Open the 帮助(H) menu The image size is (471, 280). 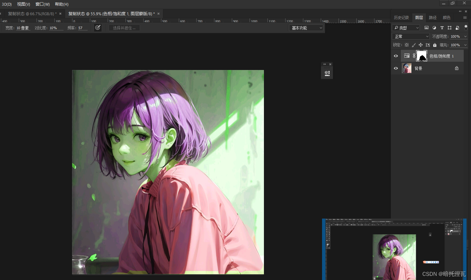point(62,4)
